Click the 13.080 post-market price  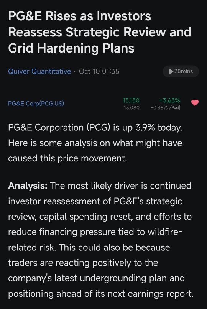point(131,108)
